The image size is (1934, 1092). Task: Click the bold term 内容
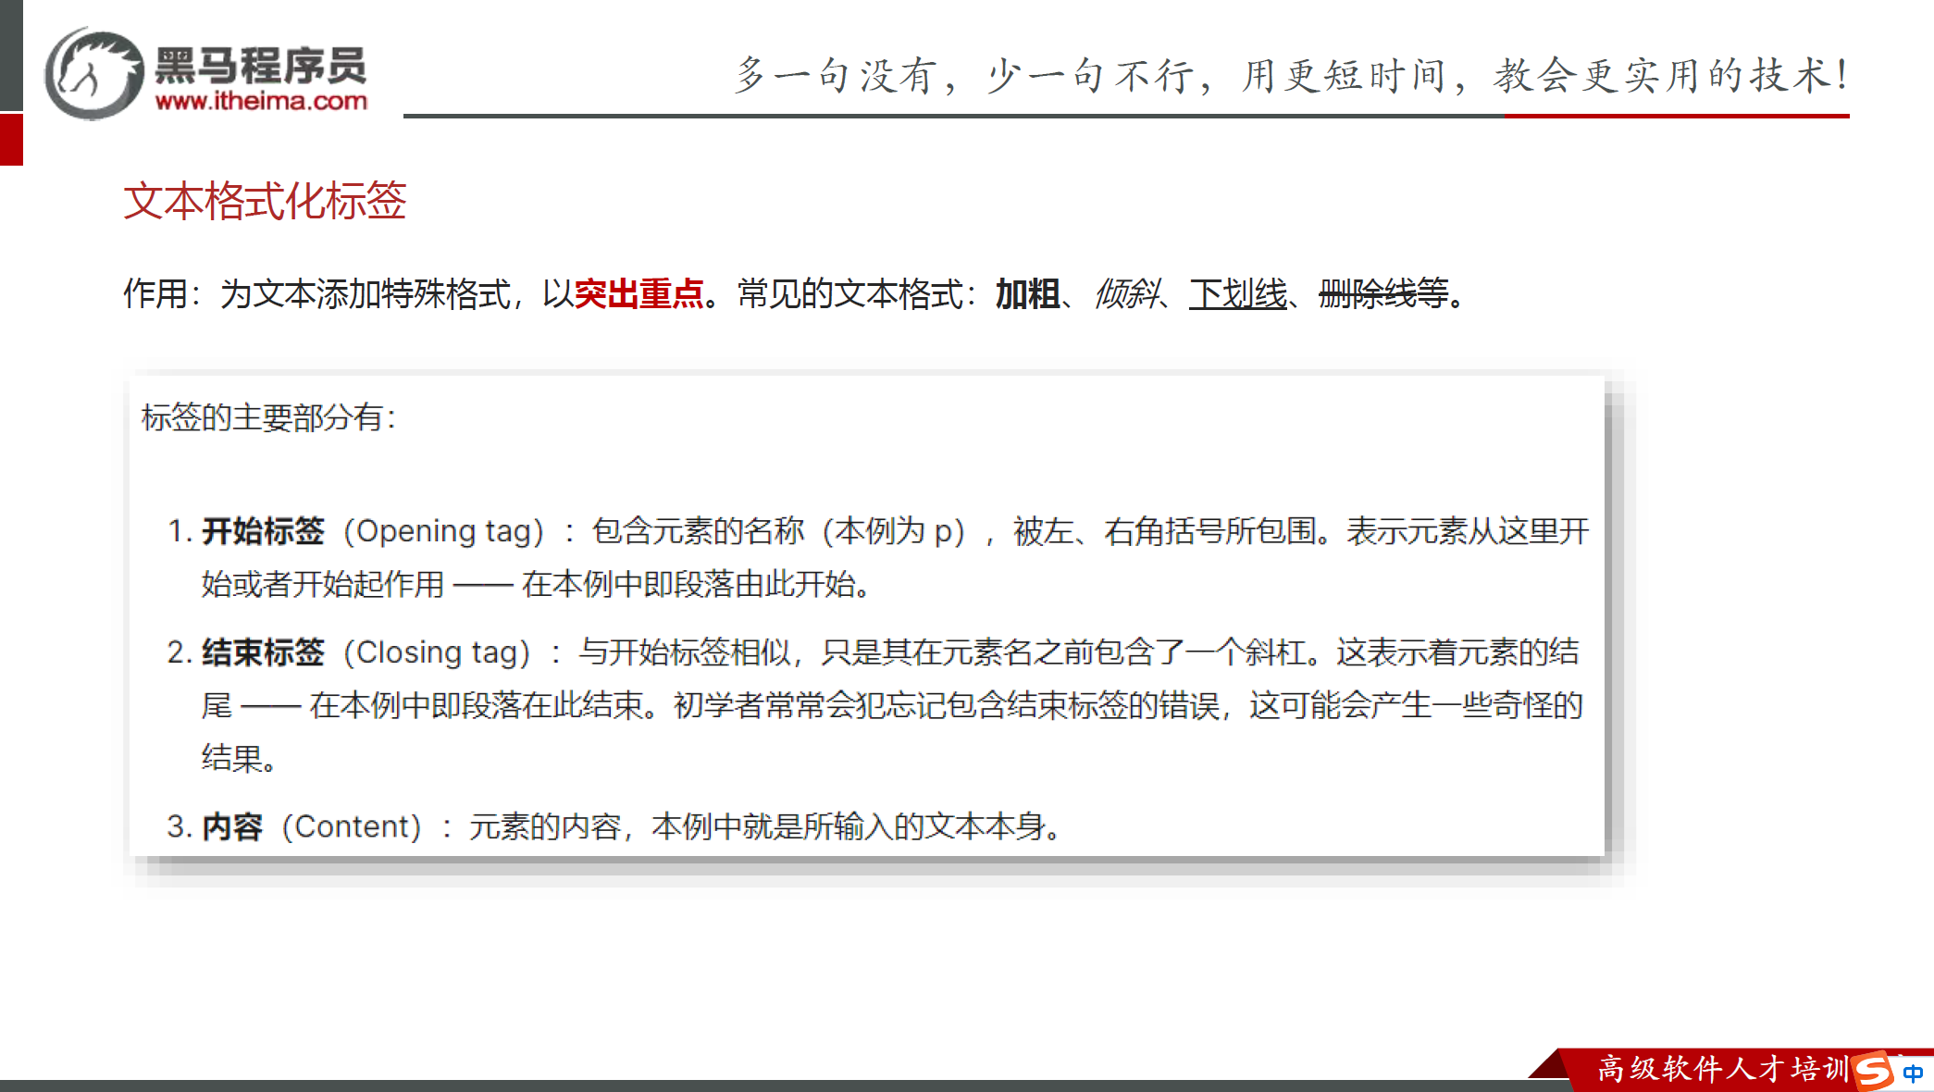tap(232, 826)
